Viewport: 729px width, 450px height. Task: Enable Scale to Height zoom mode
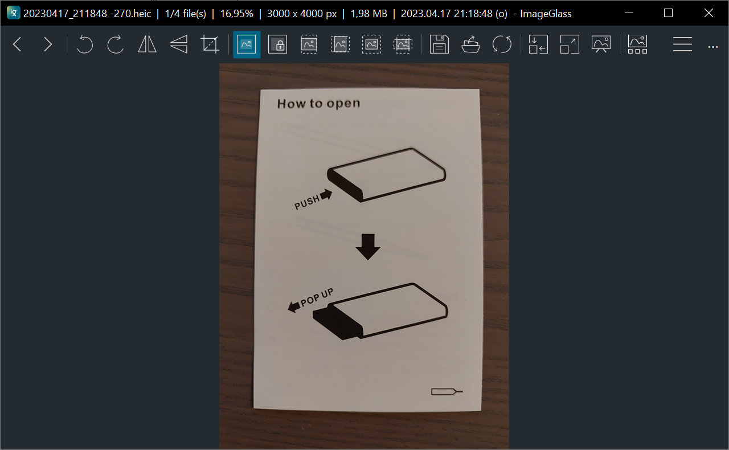point(340,44)
